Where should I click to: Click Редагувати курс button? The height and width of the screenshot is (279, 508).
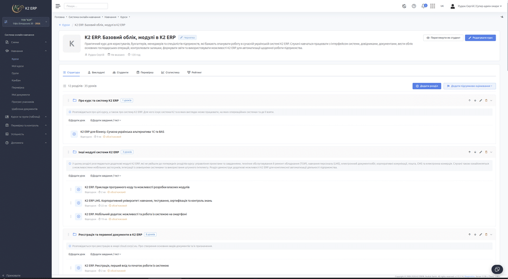480,38
